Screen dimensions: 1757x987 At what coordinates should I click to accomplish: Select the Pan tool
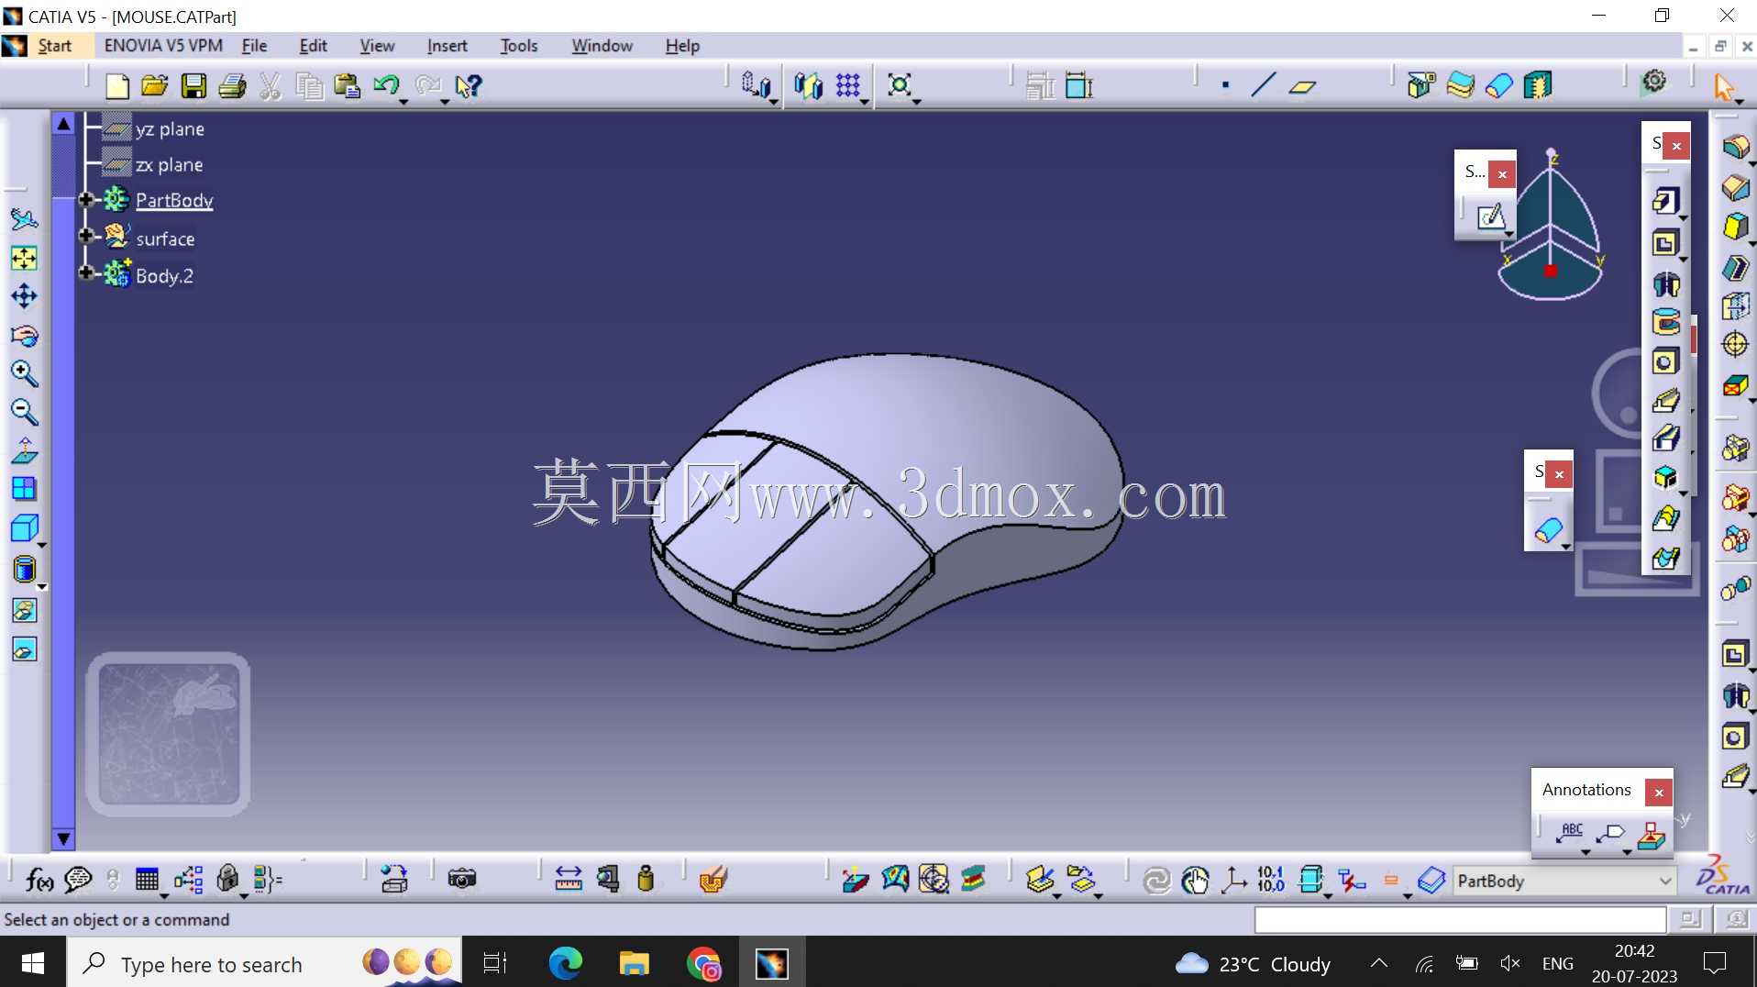(25, 296)
